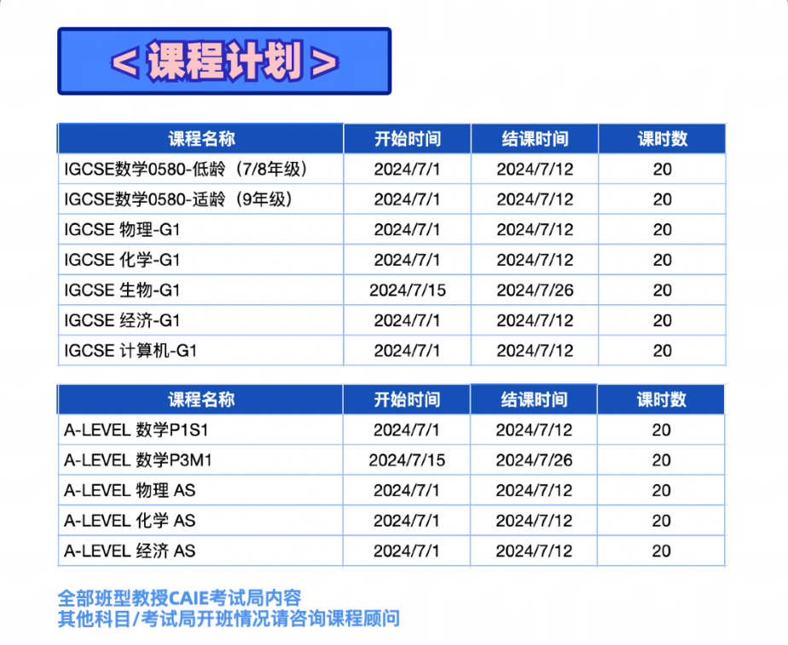Click start date 2024/7/15 of IGCSE 生物-G1
Image resolution: width=788 pixels, height=645 pixels.
(408, 291)
